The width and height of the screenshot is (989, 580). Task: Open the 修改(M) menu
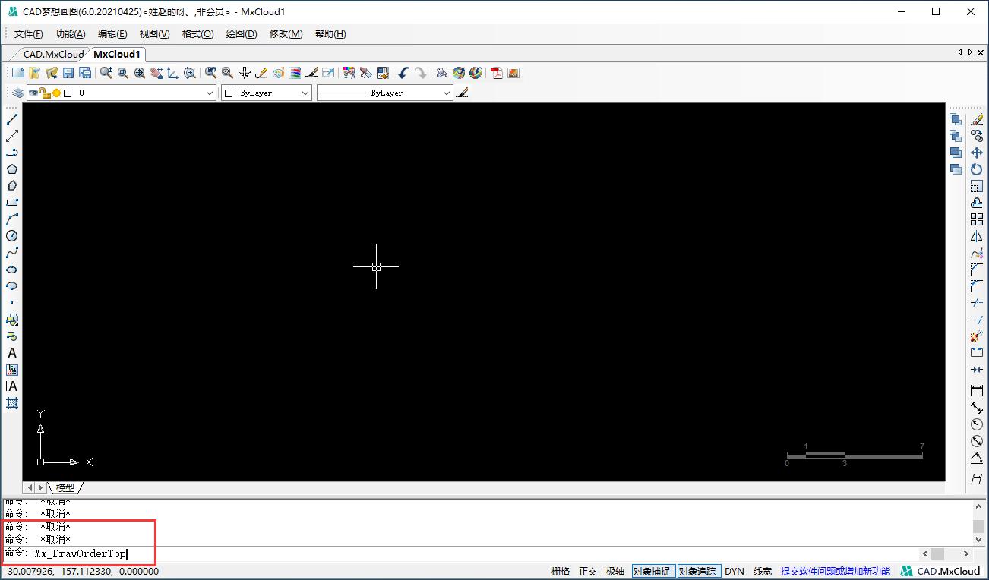pos(286,34)
